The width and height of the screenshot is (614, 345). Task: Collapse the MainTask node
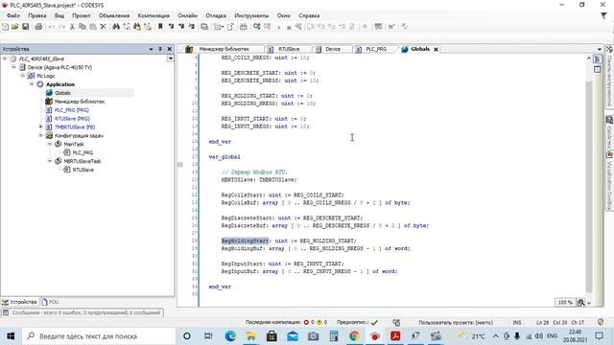pyautogui.click(x=50, y=144)
